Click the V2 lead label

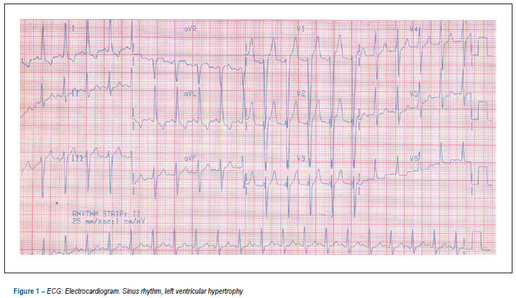[301, 94]
